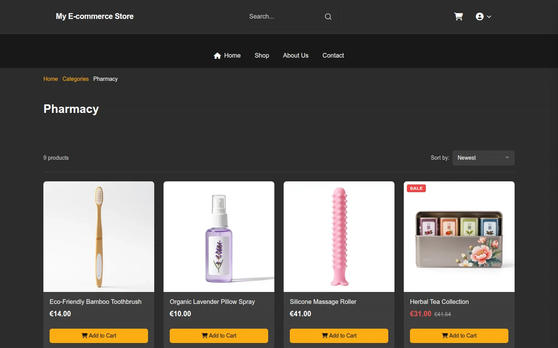Open the About Us page
This screenshot has height=348, width=558.
click(x=296, y=56)
